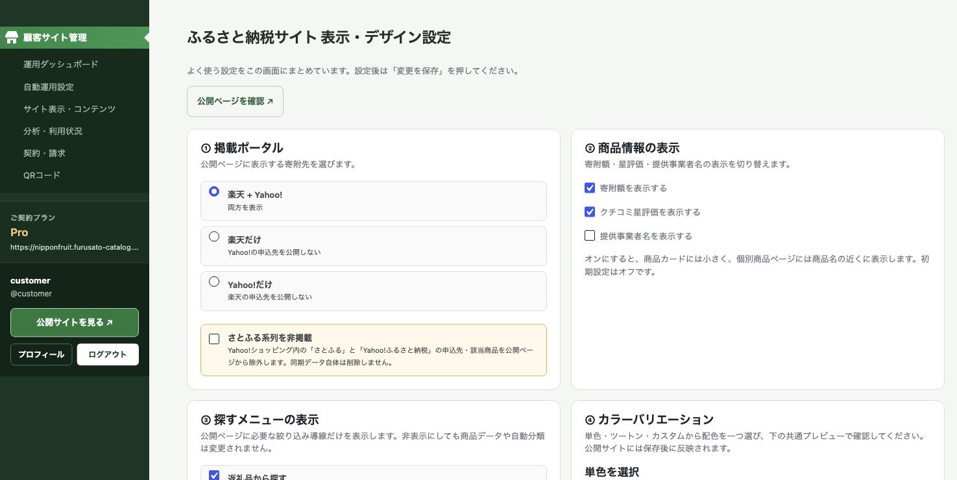Click the @customer username text
Screen dimensions: 957x480
click(31, 293)
